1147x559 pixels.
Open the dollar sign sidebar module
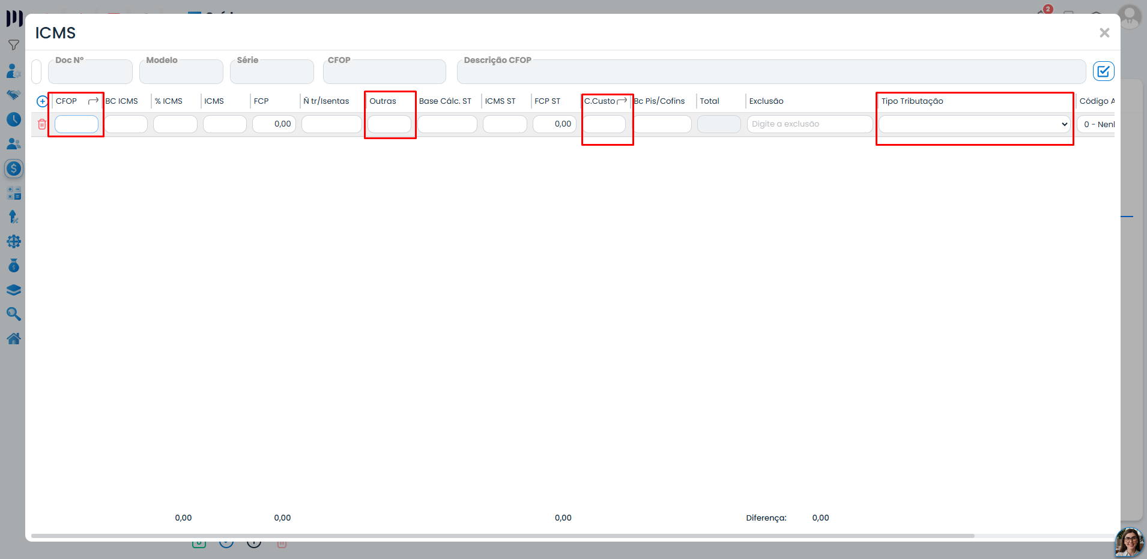pyautogui.click(x=13, y=169)
